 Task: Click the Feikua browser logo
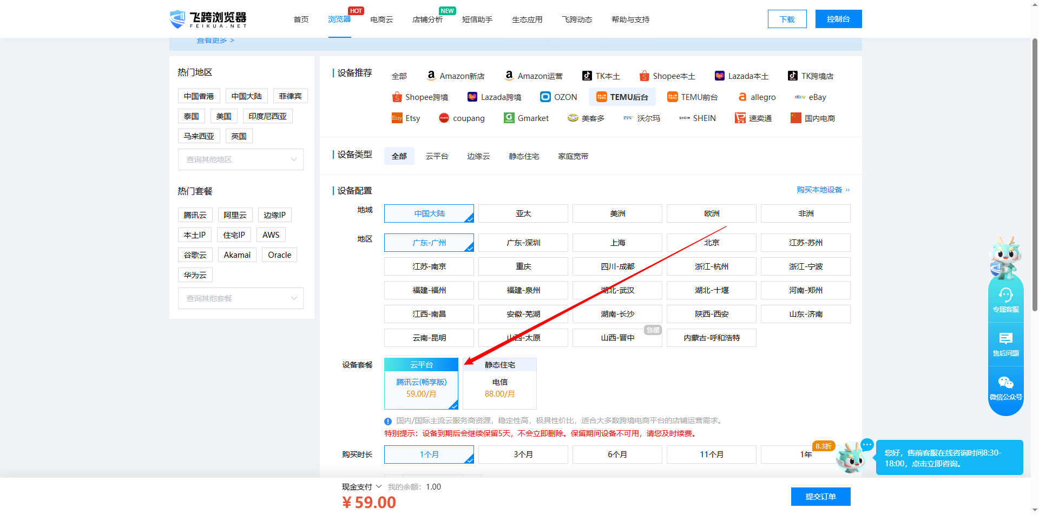208,19
